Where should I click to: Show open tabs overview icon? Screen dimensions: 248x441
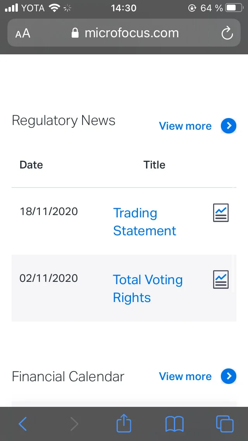pos(225,424)
